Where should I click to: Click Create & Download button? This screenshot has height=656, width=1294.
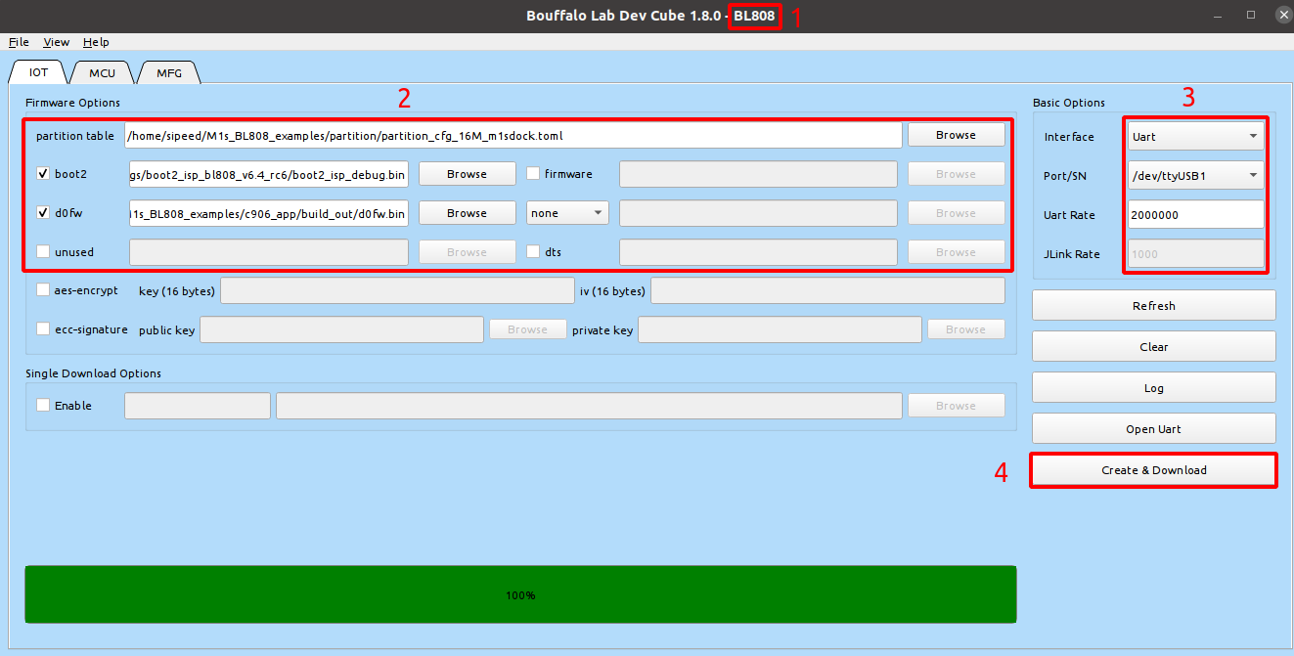1154,470
